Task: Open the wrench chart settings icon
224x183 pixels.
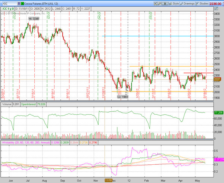Action: click(159, 4)
